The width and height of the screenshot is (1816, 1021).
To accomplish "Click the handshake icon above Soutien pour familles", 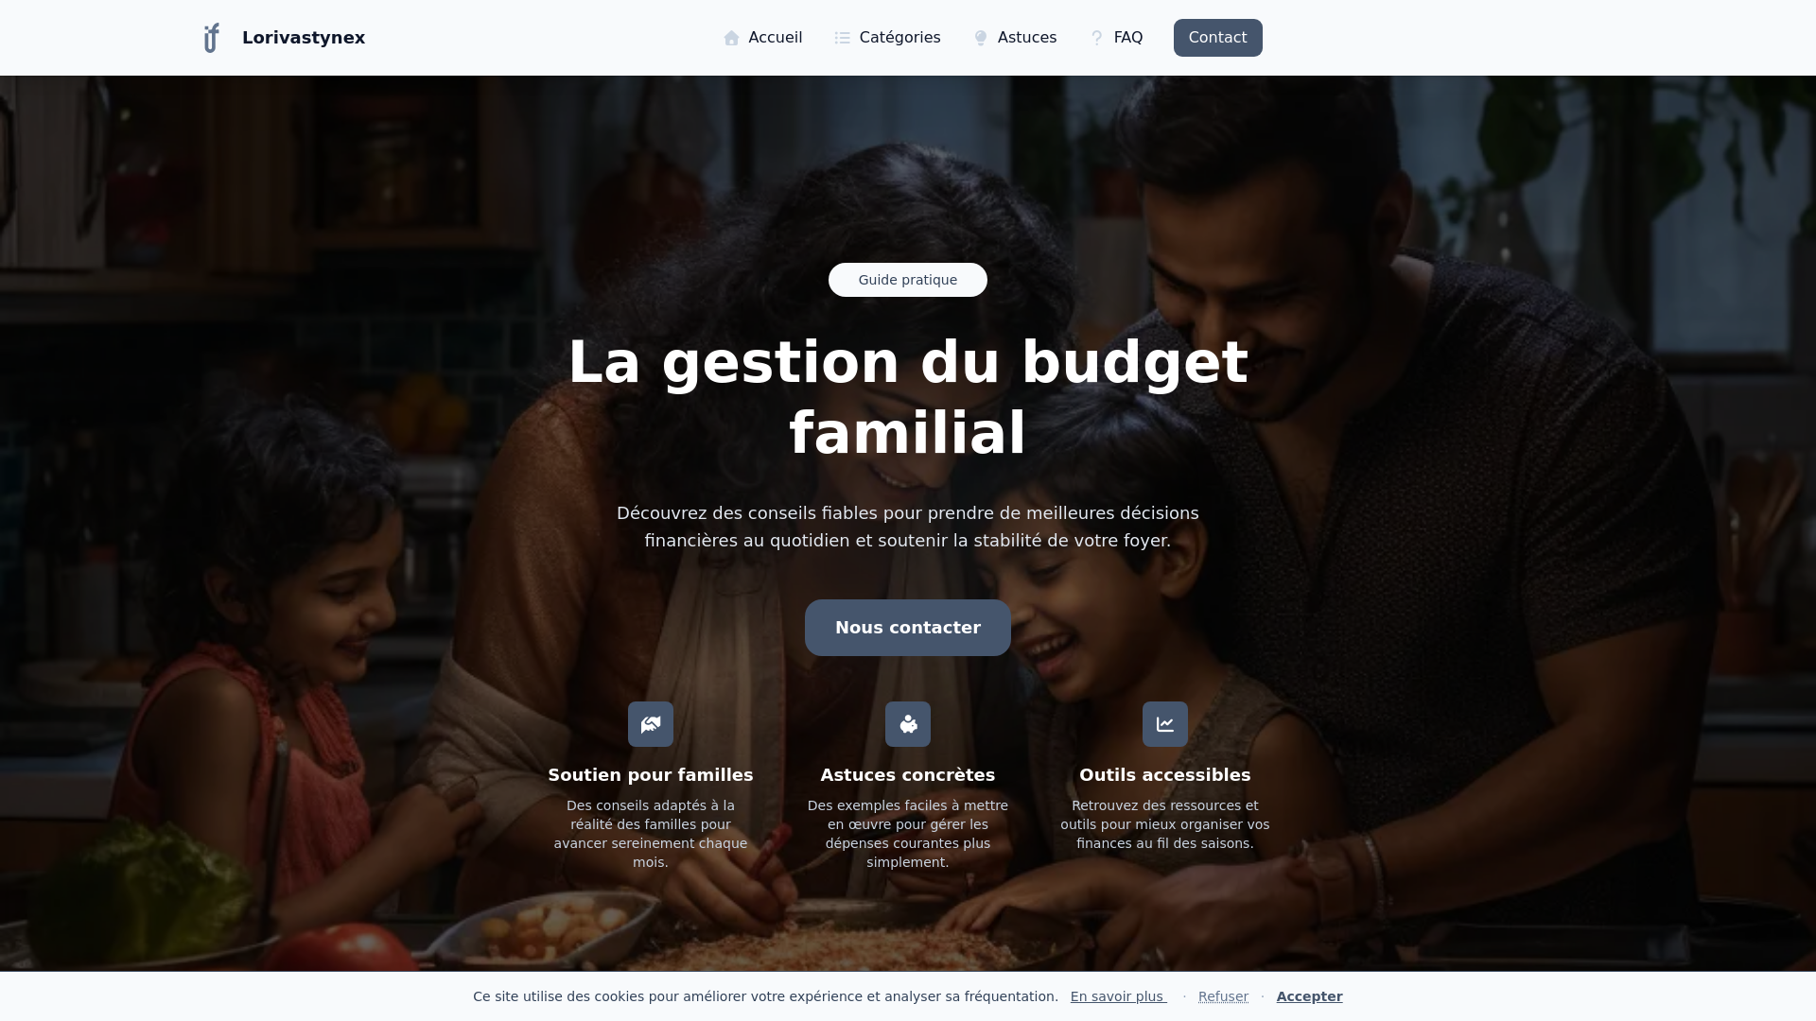I will 651,724.
